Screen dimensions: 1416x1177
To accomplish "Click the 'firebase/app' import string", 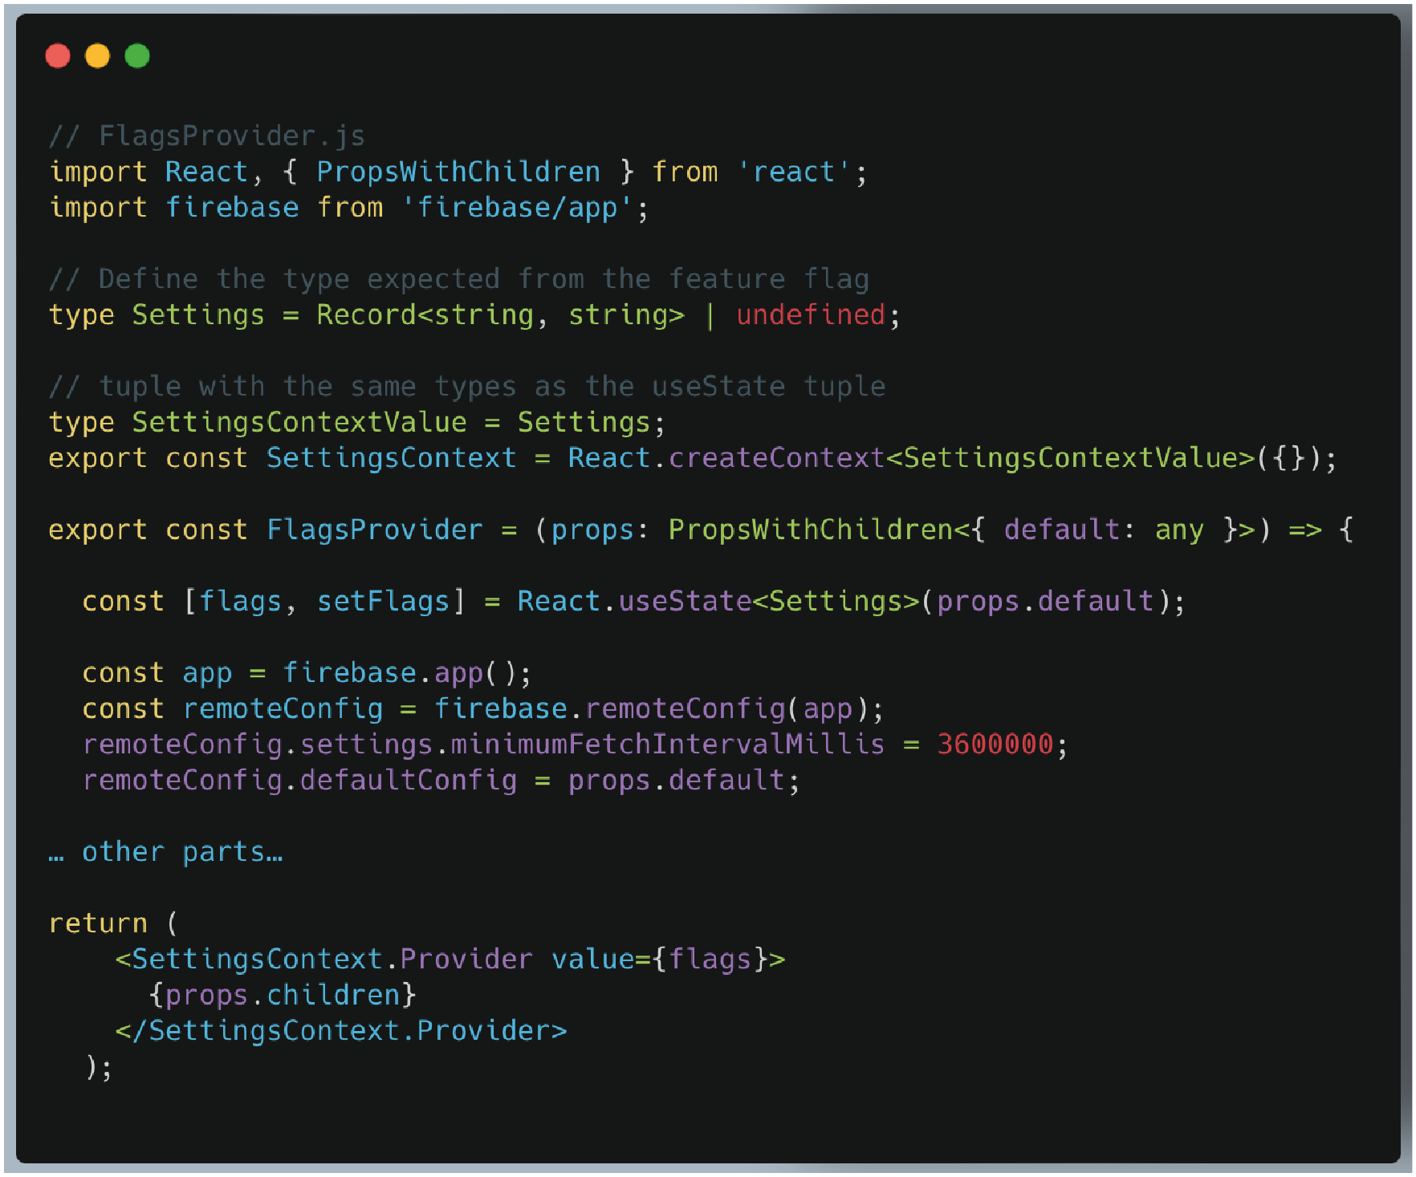I will click(518, 208).
